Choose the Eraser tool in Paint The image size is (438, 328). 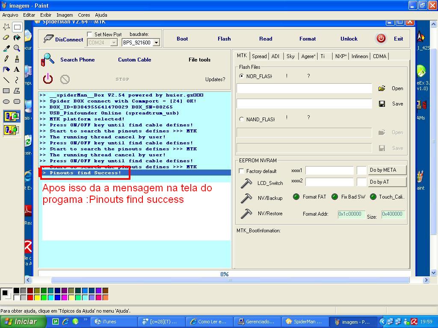coord(6,38)
